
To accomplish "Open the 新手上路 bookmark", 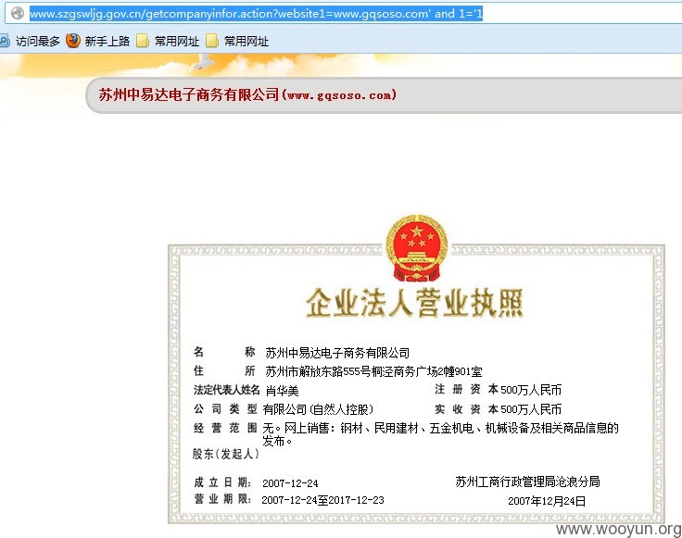I will tap(107, 42).
